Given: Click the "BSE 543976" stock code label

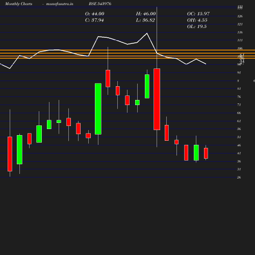Looking at the screenshot, I should 100,4.
